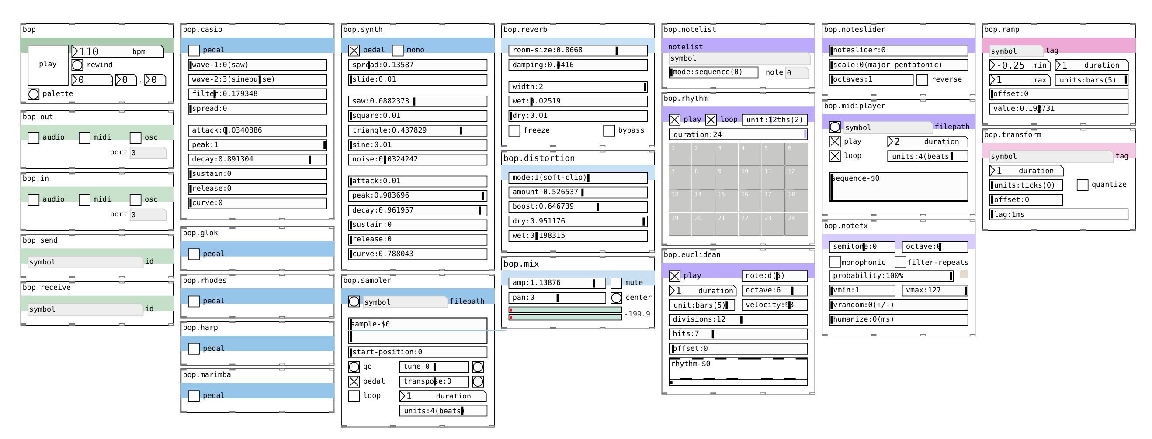
Task: Click the go trigger icon in bop.sampler
Action: pyautogui.click(x=354, y=367)
